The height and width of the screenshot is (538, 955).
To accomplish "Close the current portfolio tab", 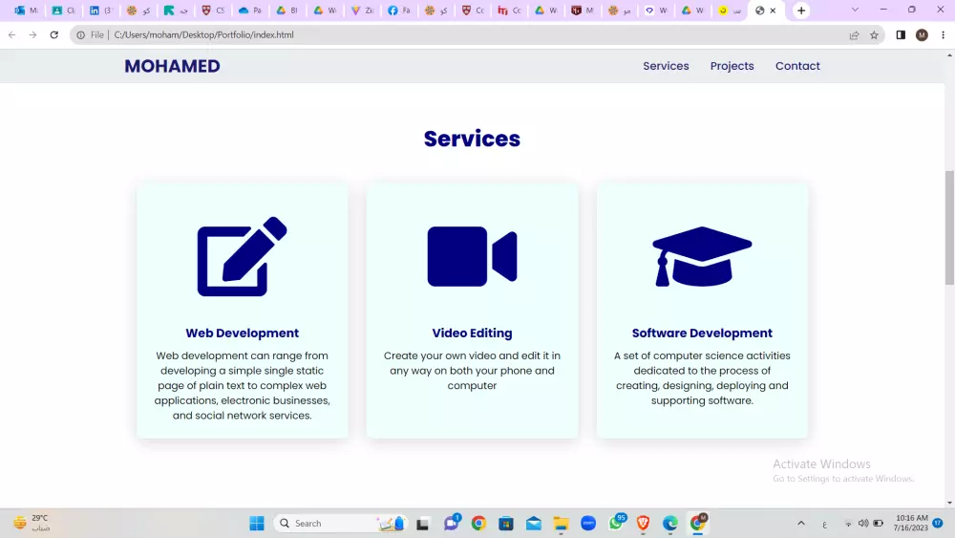I will pos(773,11).
